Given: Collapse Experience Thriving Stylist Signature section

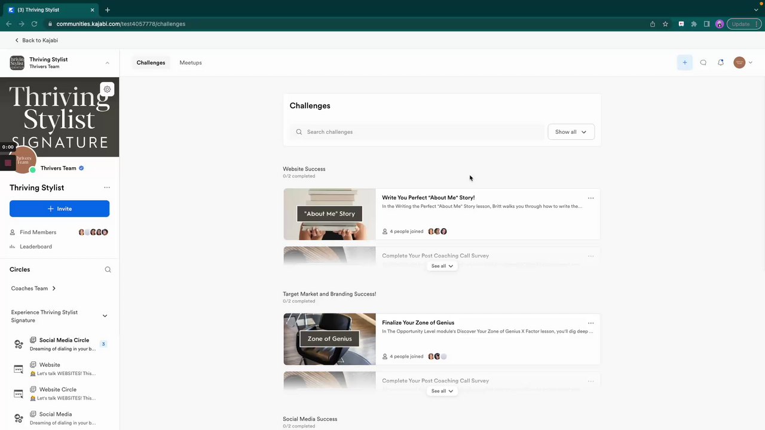Looking at the screenshot, I should (105, 316).
